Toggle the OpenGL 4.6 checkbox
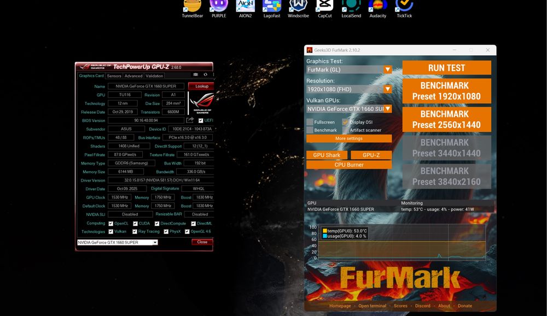 click(x=187, y=232)
